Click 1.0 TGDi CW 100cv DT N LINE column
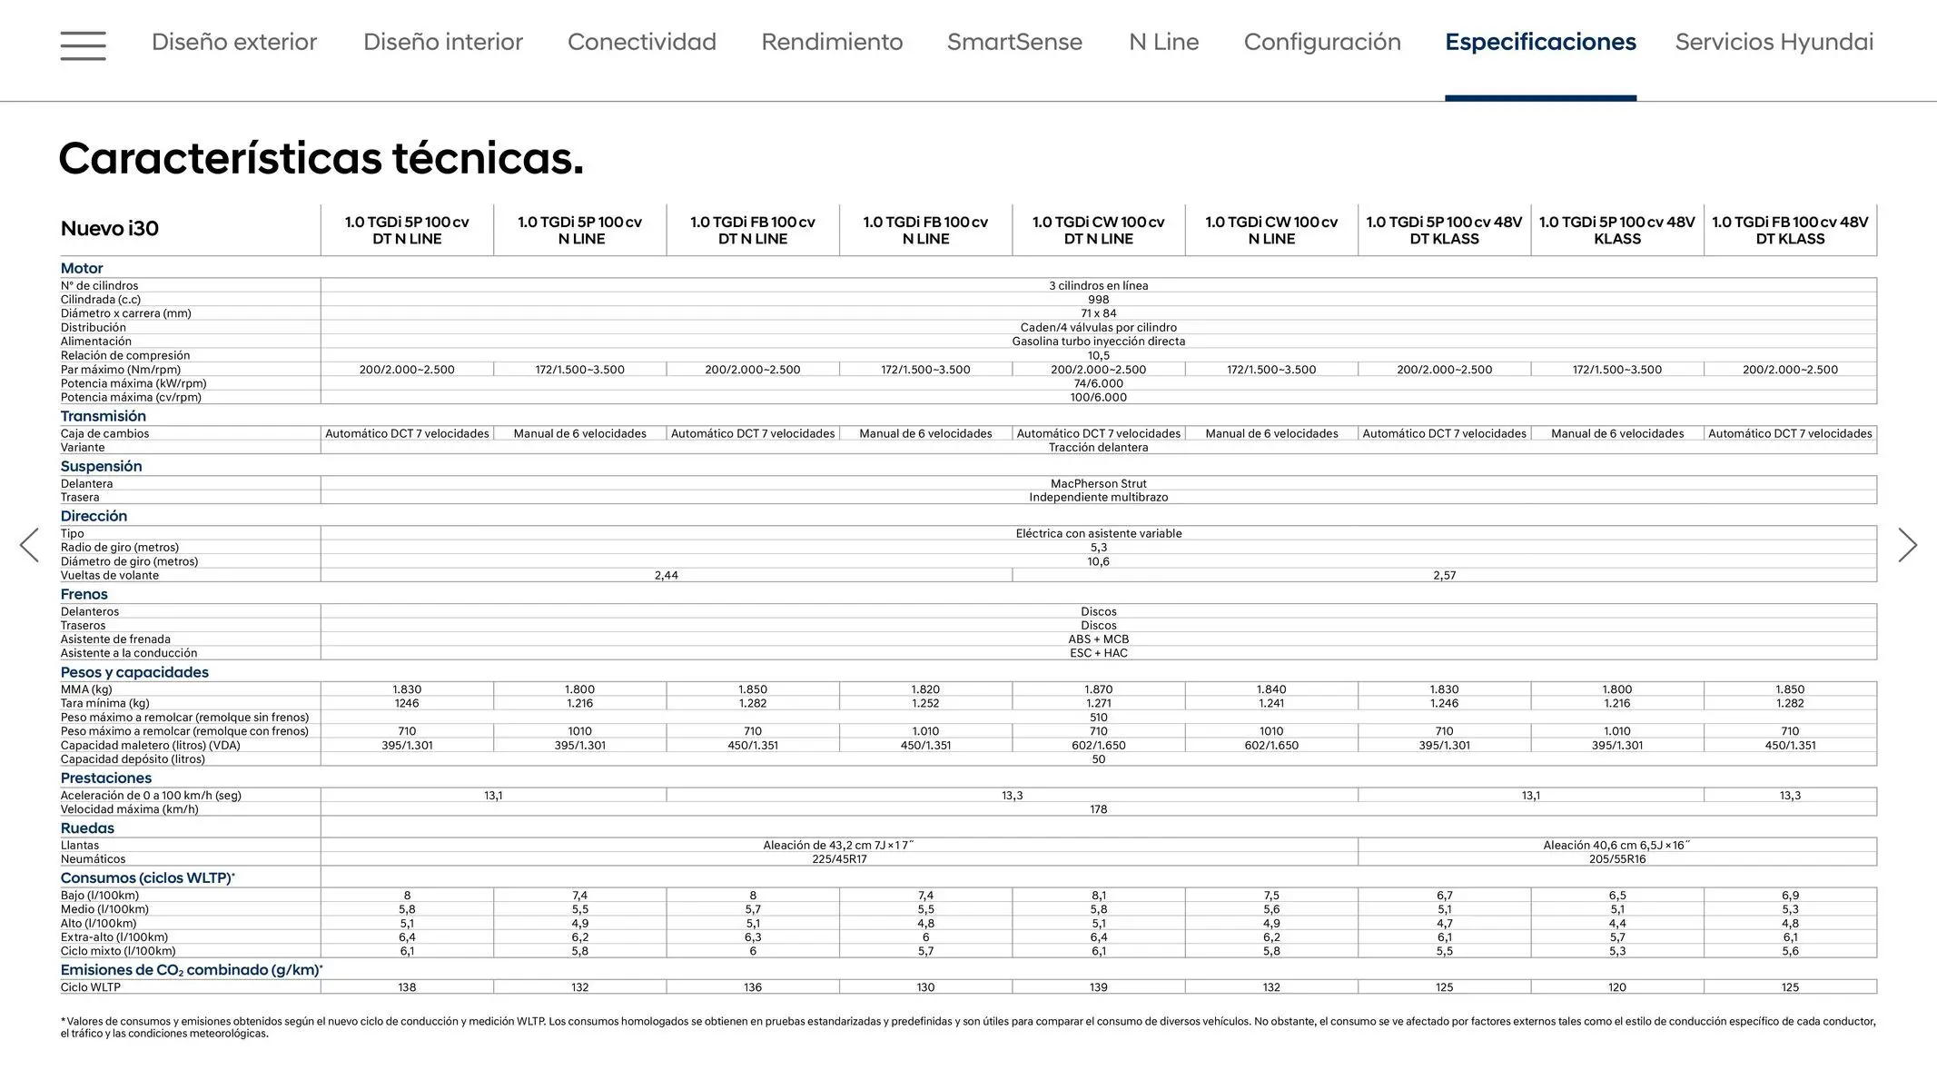Screen dimensions: 1937x1090 tap(1098, 230)
